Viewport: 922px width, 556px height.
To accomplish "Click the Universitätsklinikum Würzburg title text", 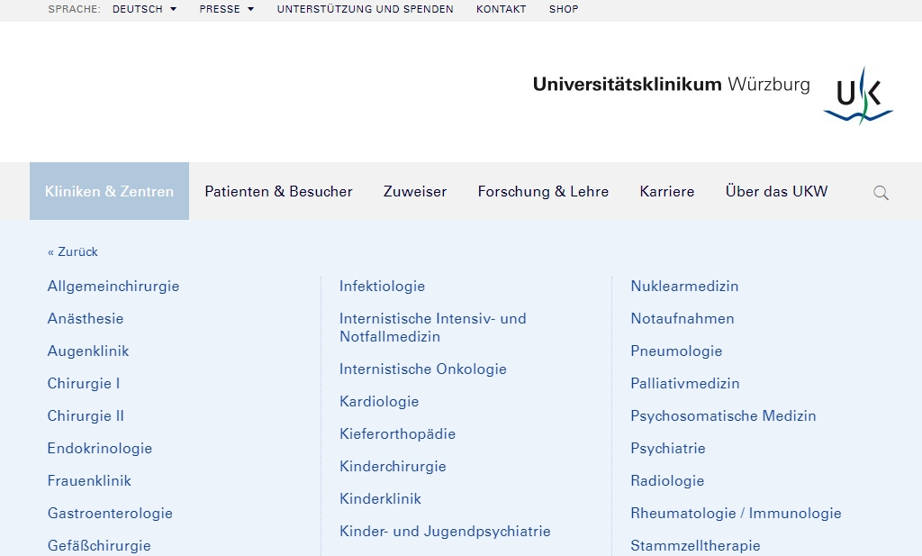I will click(671, 85).
